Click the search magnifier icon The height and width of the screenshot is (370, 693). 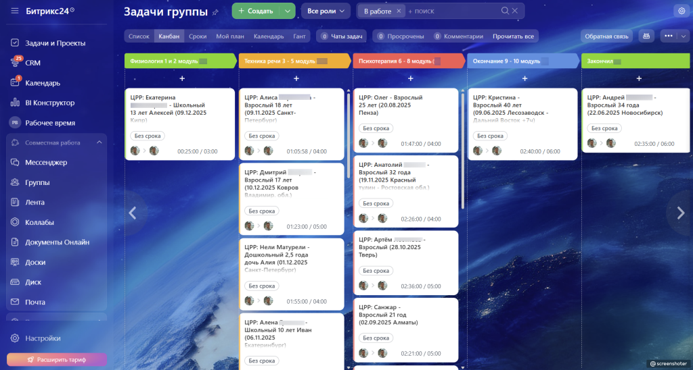[x=505, y=11]
